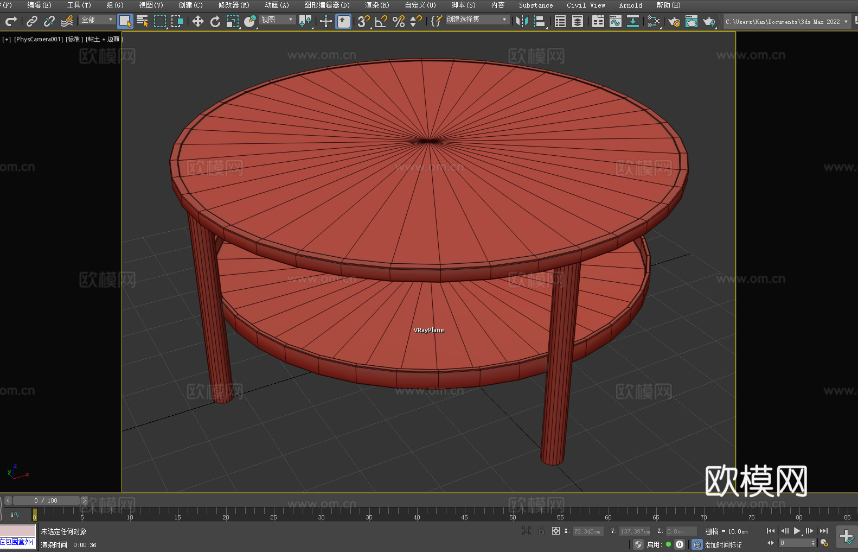Screen dimensions: 858x552
Task: Open the Scene Explorer toggle icon
Action: coord(560,21)
